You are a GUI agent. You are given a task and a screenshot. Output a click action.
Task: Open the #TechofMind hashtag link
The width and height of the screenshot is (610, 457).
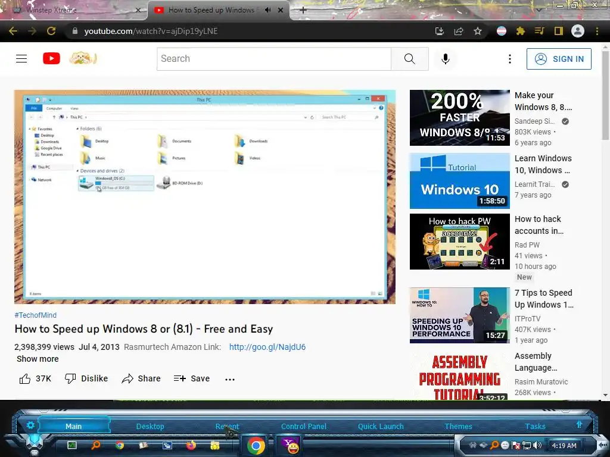click(35, 315)
